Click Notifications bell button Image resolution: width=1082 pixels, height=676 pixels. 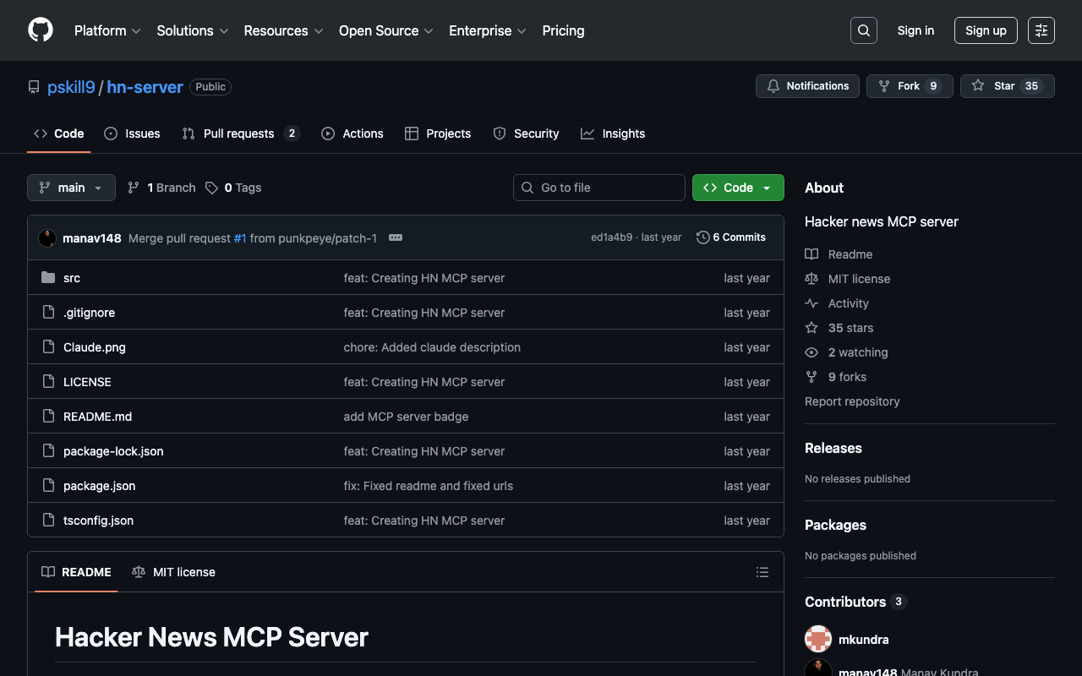(807, 86)
